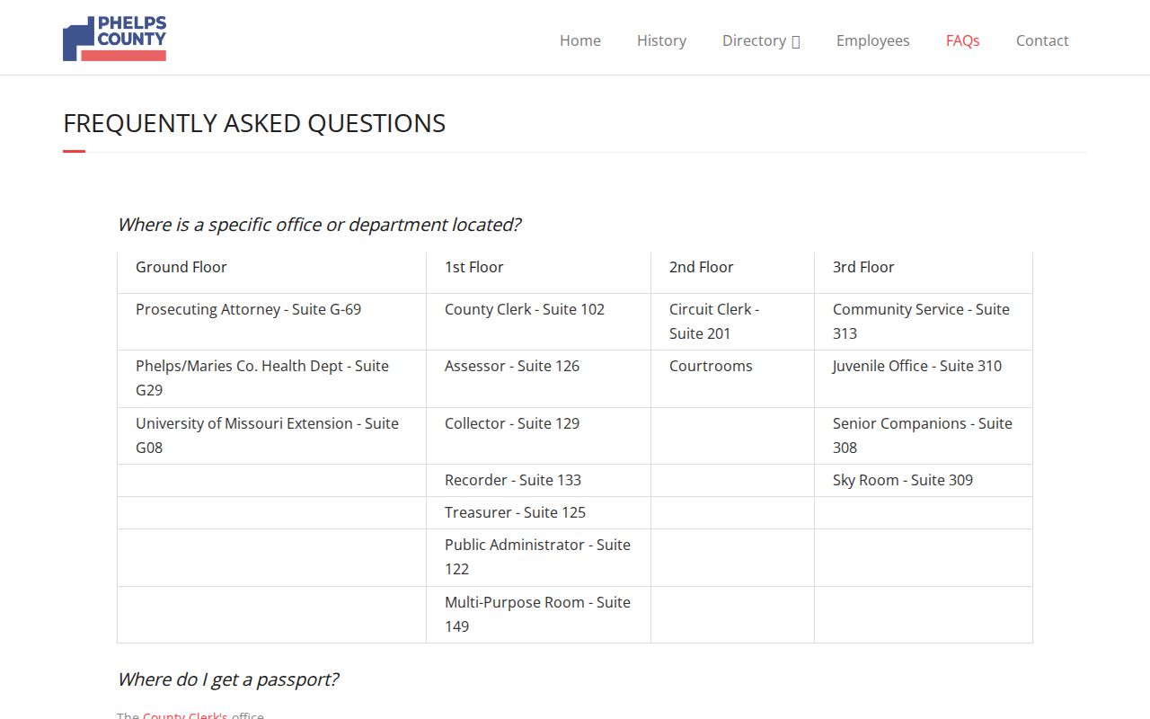
Task: Click 'Where is a specific office' question
Action: [319, 225]
